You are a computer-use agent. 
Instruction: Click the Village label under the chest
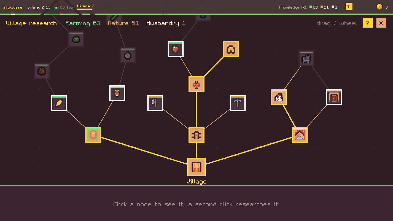tap(196, 181)
